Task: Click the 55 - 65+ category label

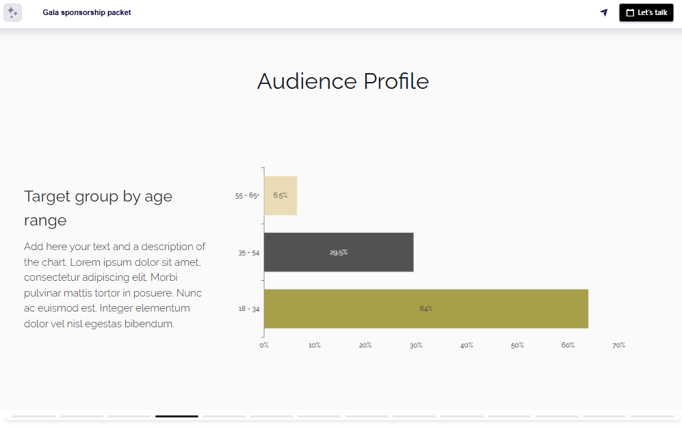Action: point(246,195)
